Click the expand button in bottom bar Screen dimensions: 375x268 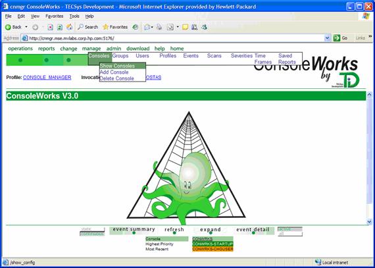point(211,230)
